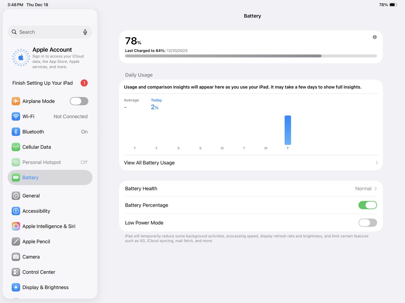This screenshot has width=405, height=303.
Task: Open the Battery Health row
Action: 251,189
